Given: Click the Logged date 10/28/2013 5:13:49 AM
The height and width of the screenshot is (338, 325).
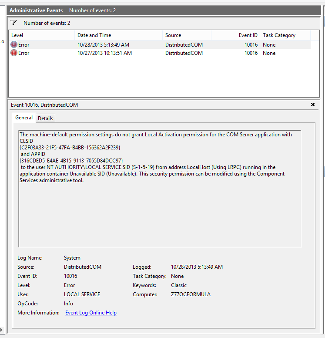Looking at the screenshot, I should point(197,267).
